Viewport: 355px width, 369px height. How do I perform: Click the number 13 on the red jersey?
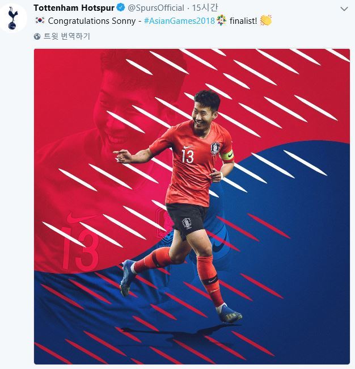point(188,157)
